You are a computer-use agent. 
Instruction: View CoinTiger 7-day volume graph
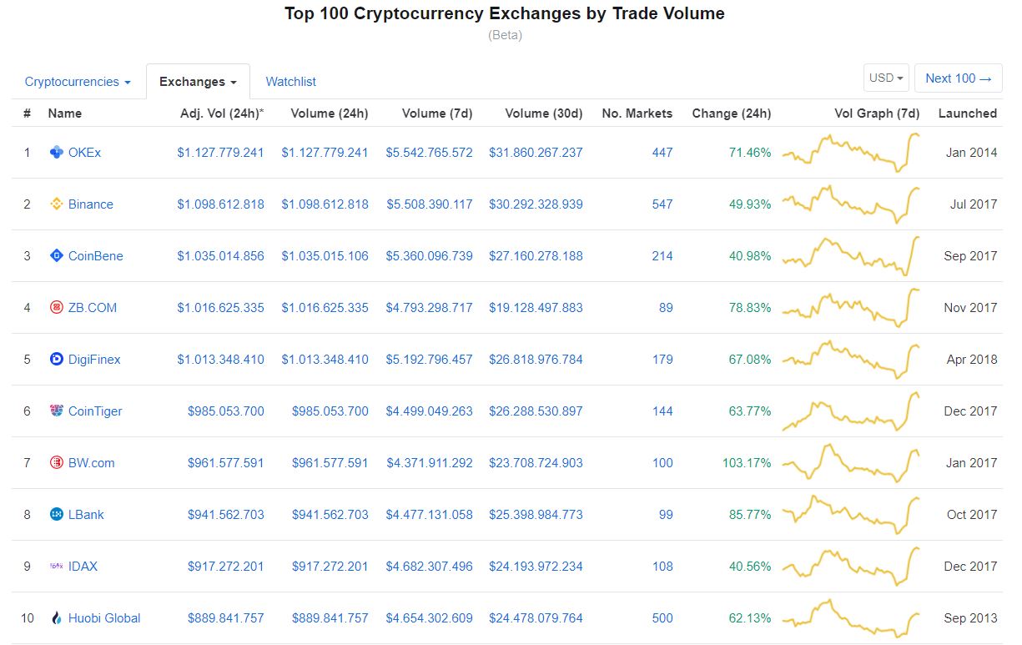[851, 411]
